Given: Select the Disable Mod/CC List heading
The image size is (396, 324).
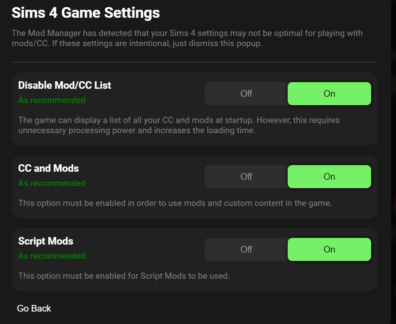Looking at the screenshot, I should 64,85.
